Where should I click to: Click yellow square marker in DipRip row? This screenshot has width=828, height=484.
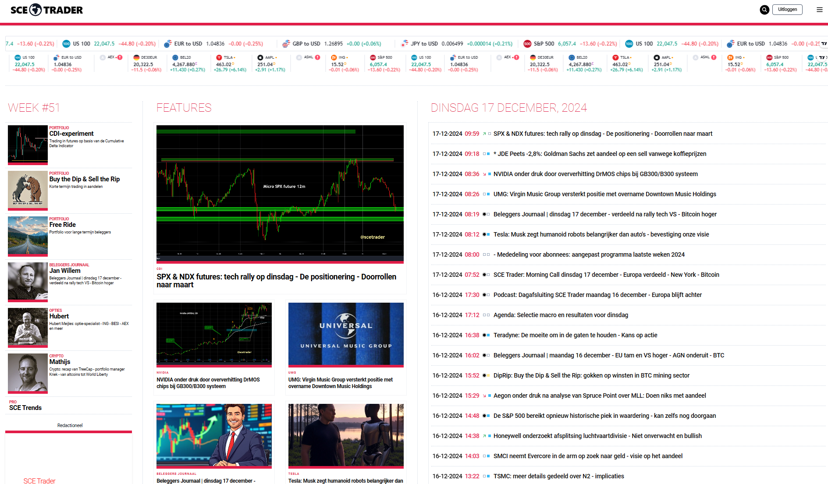tap(488, 376)
